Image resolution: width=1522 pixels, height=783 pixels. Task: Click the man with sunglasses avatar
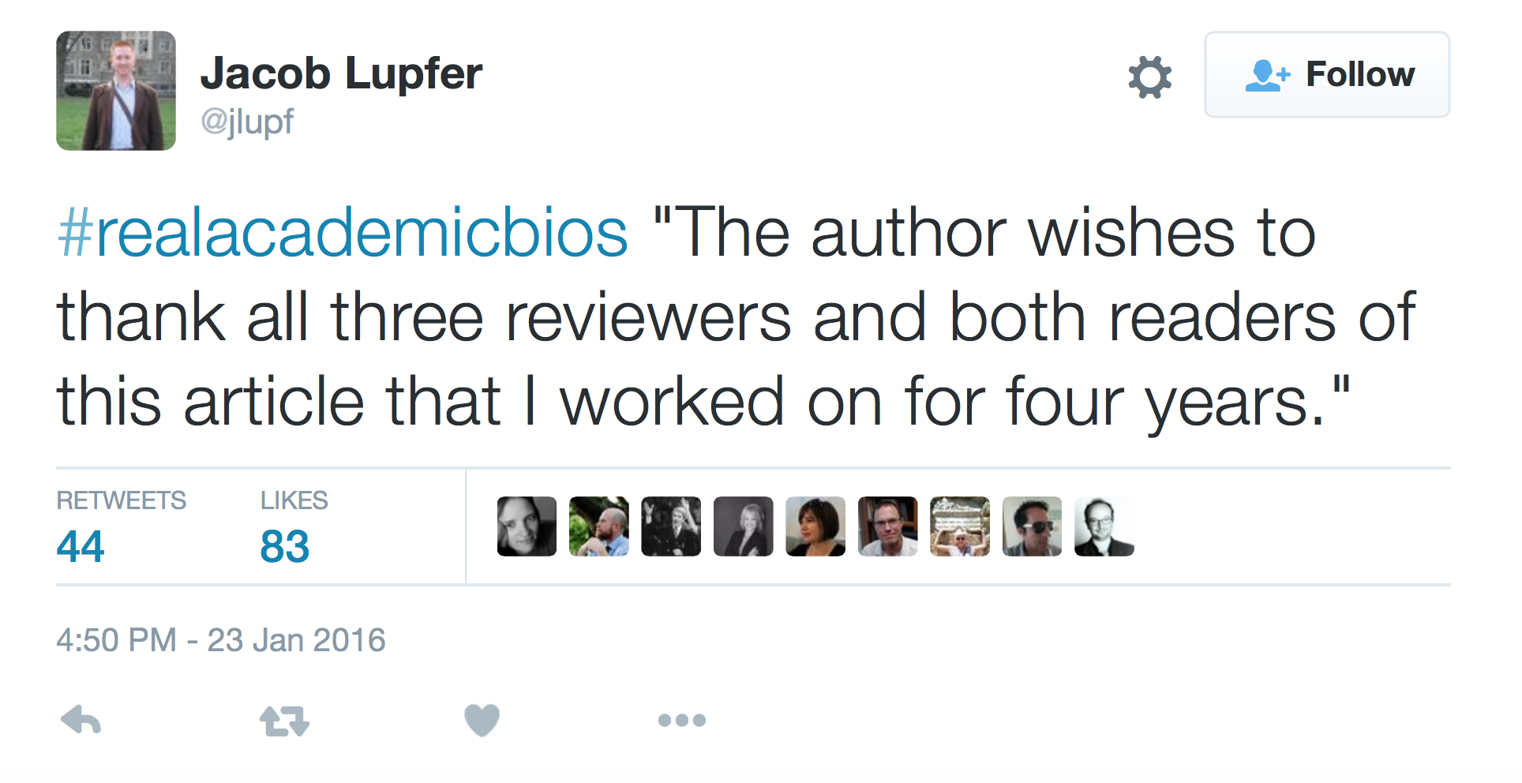[x=1032, y=526]
